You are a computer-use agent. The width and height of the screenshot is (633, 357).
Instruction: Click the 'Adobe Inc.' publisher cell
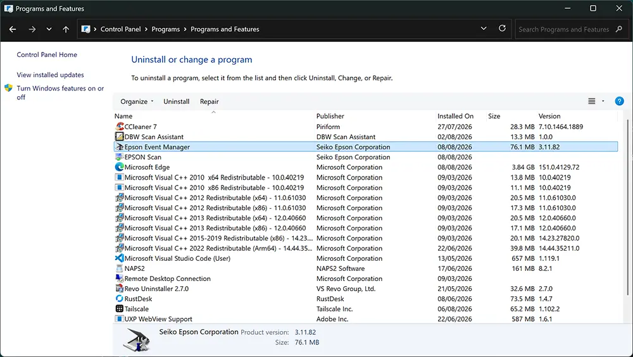coord(332,318)
